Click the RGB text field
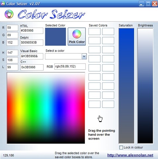This screenshot has height=159, width=158. point(70,67)
